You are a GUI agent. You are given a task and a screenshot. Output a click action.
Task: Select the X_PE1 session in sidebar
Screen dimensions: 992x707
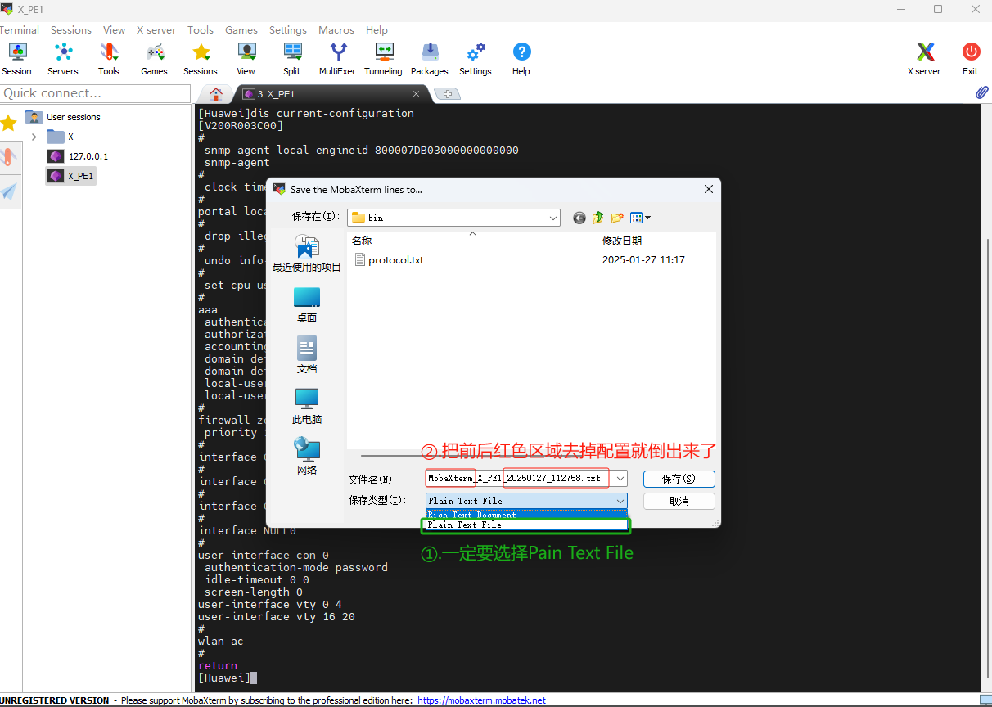72,176
